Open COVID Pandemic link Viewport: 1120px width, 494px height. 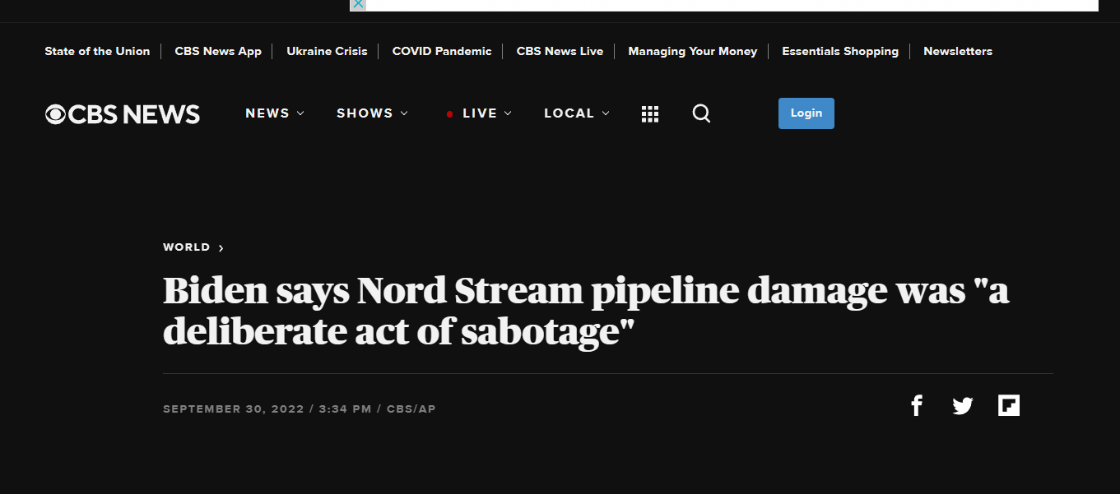[442, 51]
